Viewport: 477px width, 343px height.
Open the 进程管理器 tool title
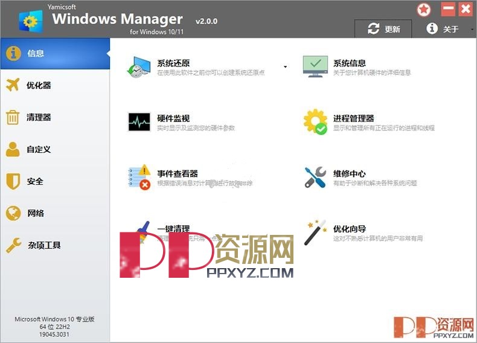tap(353, 118)
